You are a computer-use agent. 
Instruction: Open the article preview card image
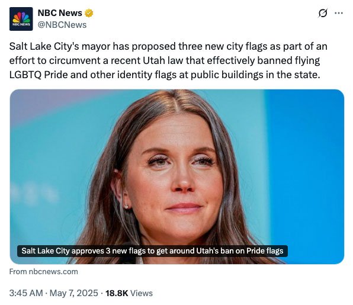[x=177, y=176]
